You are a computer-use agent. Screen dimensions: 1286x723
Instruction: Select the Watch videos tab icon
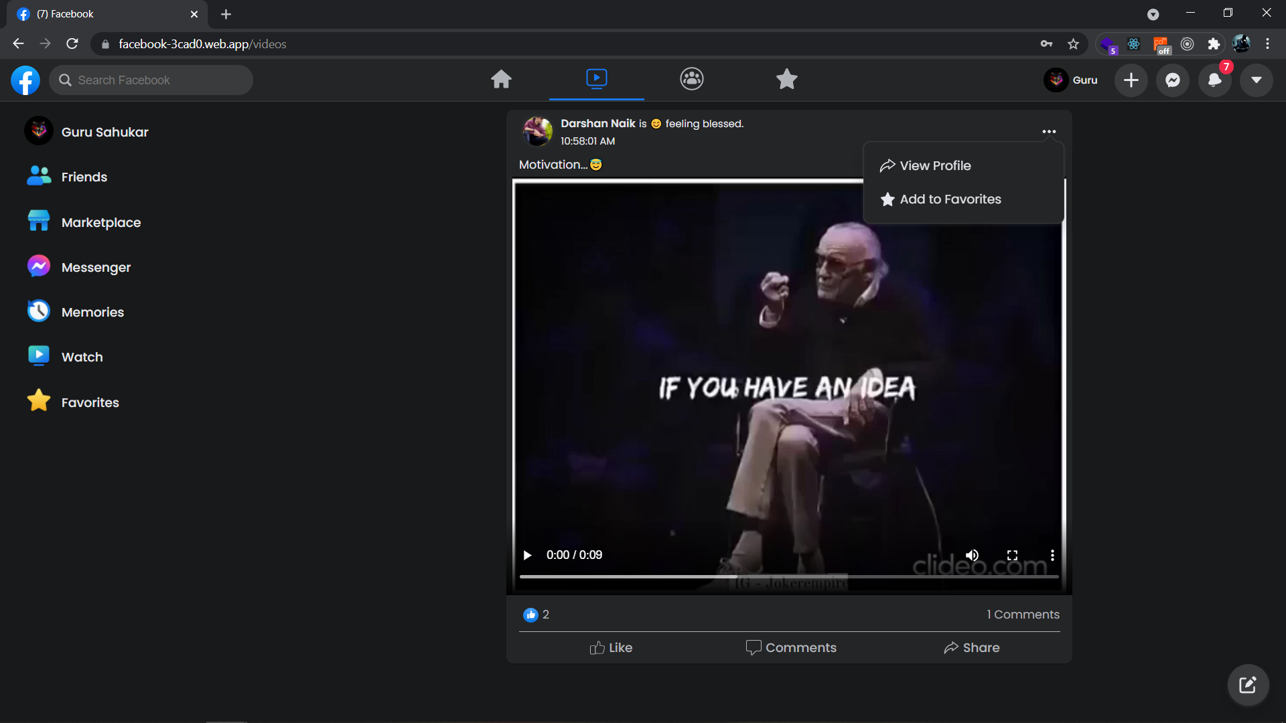pos(597,79)
